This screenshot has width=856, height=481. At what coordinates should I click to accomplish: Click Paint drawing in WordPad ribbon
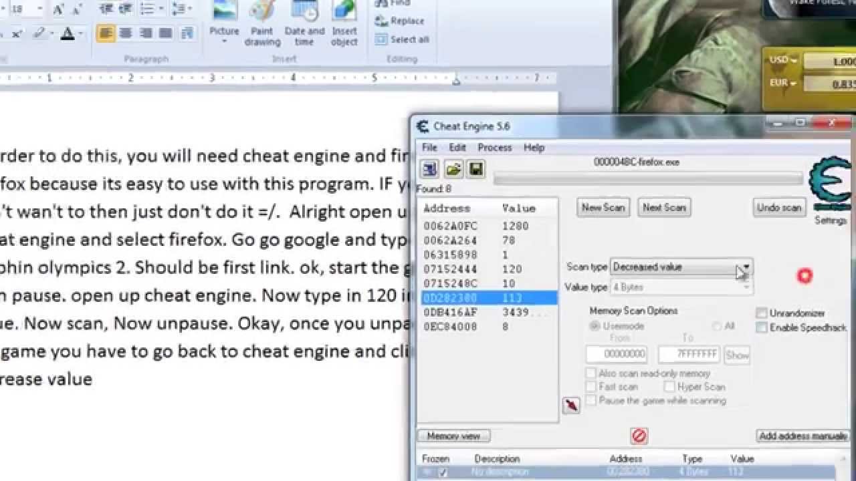[262, 24]
